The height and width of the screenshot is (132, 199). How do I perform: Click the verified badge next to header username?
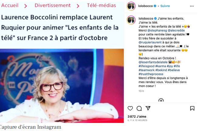pos(155,6)
